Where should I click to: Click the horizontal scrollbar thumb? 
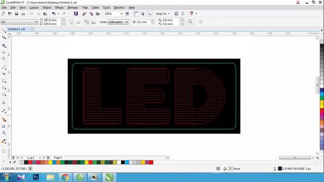click(x=295, y=158)
